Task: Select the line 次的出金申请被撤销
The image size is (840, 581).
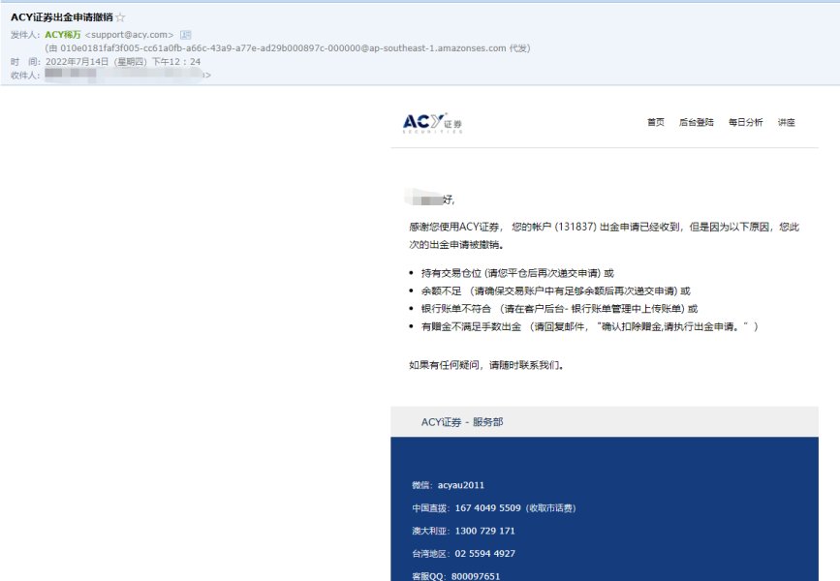Action: (x=456, y=245)
